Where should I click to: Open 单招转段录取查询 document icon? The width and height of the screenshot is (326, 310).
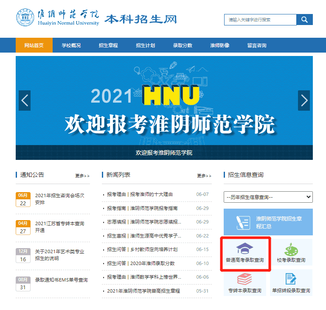(x=291, y=279)
